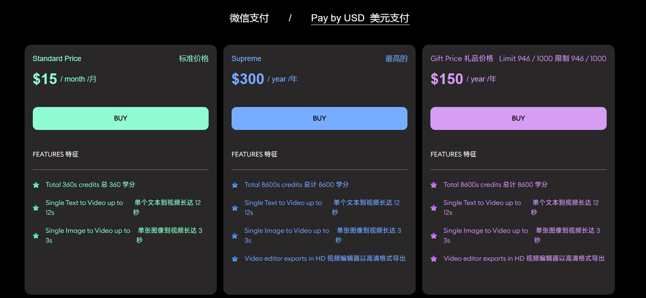Select the Pay by USD 美元支付 tab
The width and height of the screenshot is (646, 298).
pyautogui.click(x=360, y=18)
